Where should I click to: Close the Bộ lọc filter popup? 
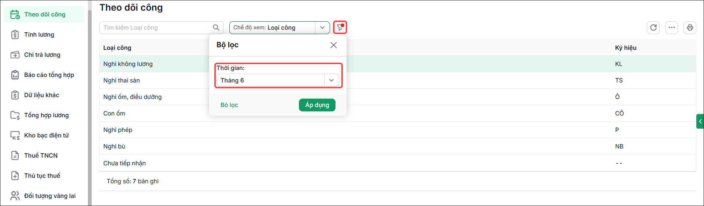[333, 45]
